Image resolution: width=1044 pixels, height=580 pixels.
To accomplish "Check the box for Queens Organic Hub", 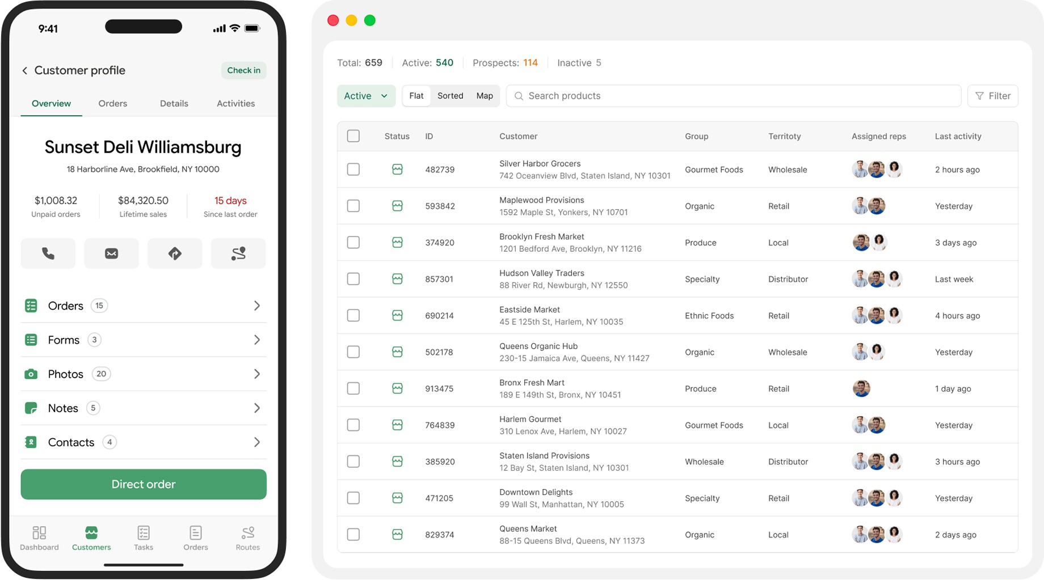I will [x=353, y=352].
